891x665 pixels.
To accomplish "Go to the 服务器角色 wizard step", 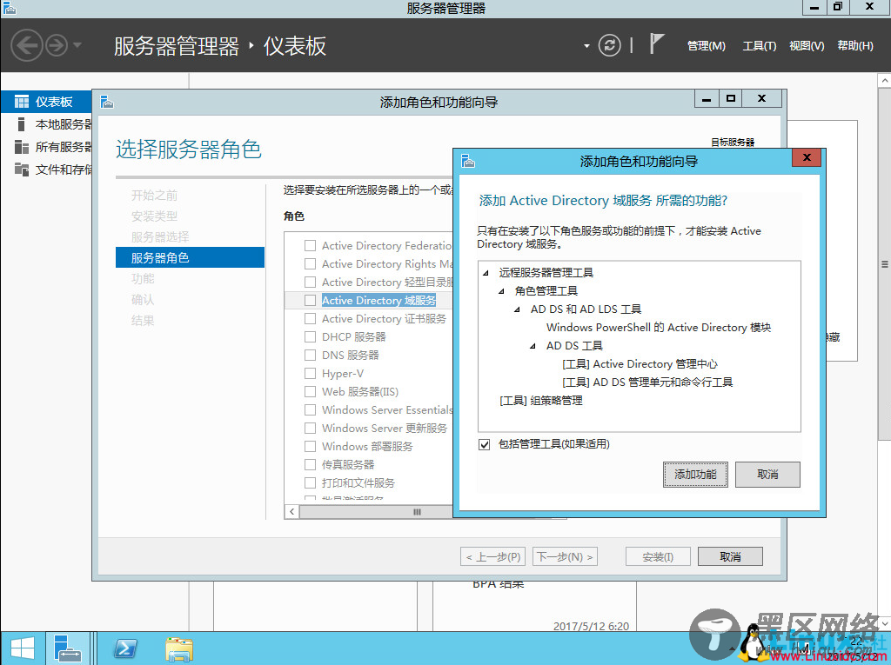I will [x=190, y=257].
